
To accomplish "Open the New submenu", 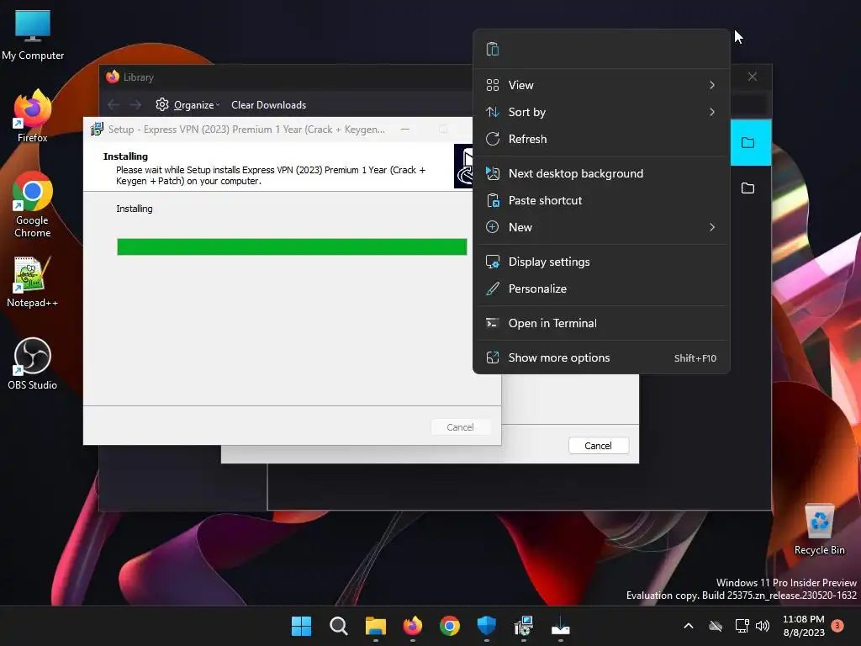I will (x=601, y=227).
